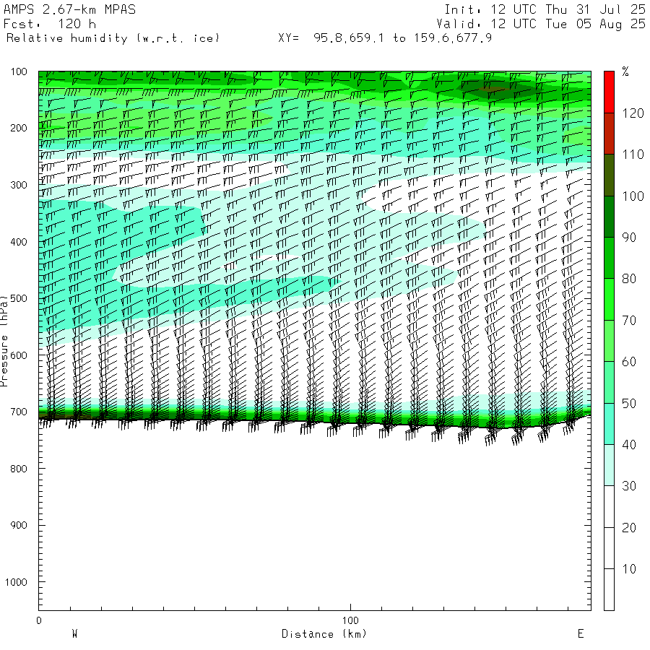Click the '30' colorbar value label
The image size is (650, 650).
click(629, 486)
